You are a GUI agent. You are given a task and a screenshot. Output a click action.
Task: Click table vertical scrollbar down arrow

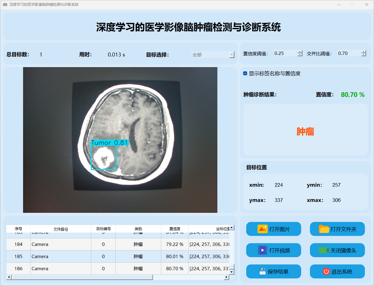[x=232, y=272]
